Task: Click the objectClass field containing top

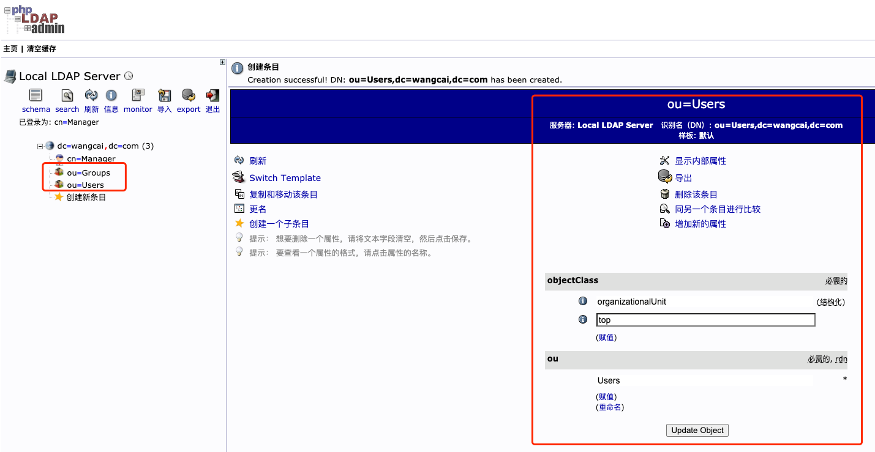Action: pyautogui.click(x=705, y=319)
